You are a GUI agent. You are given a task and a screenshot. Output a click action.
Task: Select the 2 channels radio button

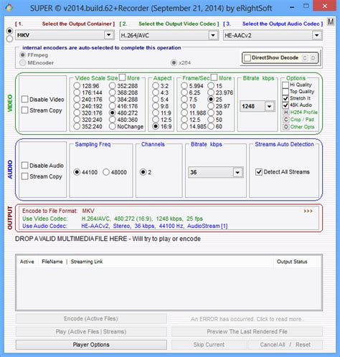point(143,172)
